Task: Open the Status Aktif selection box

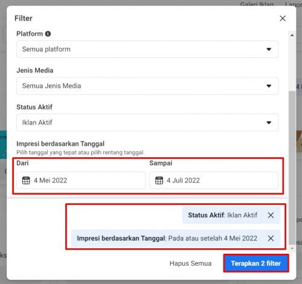Action: (x=147, y=123)
